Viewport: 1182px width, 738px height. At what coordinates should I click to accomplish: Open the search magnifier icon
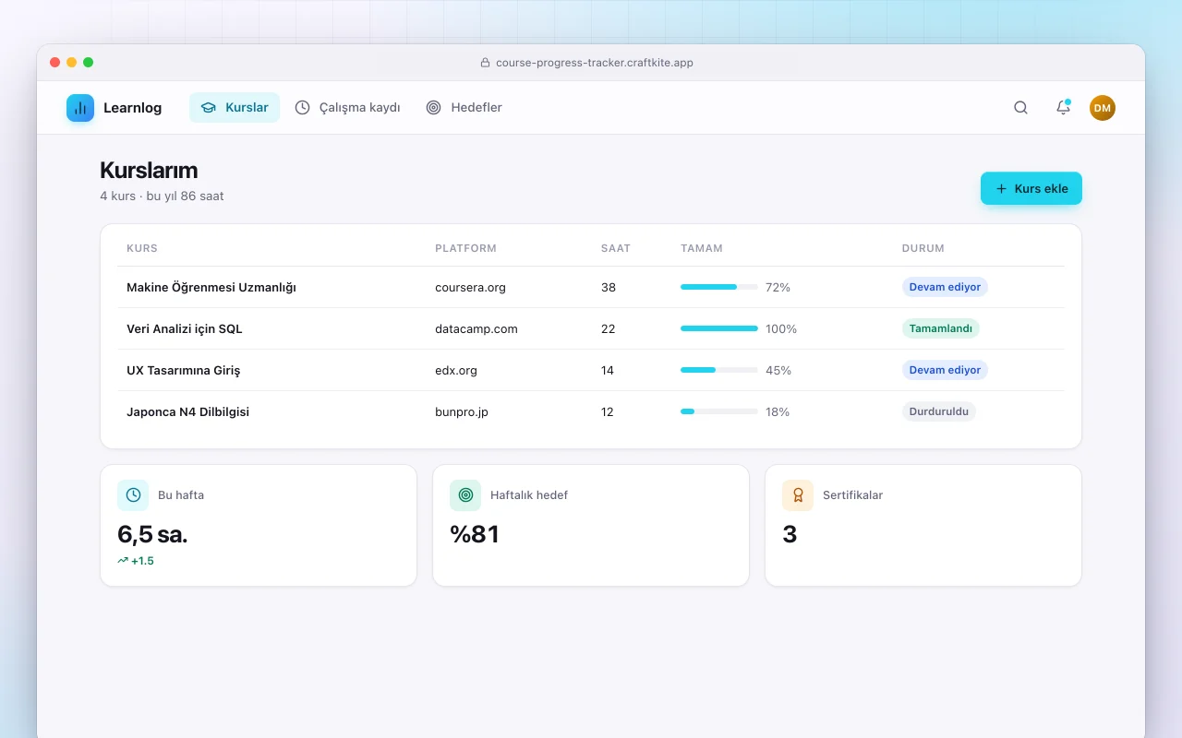point(1020,108)
